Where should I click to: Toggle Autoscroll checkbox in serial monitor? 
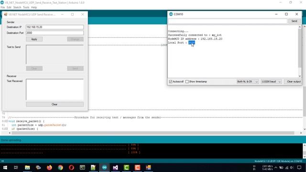[x=171, y=82]
